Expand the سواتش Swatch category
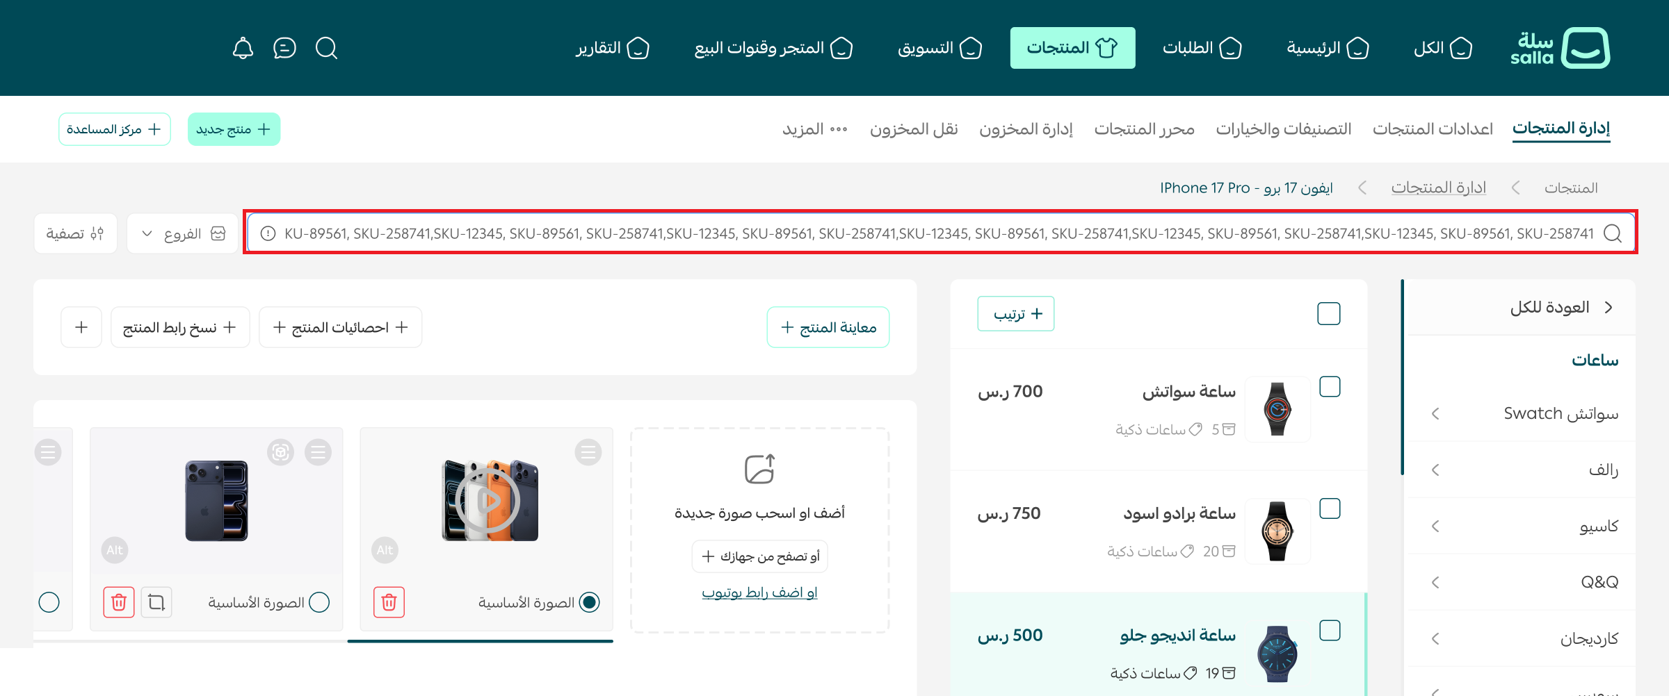The image size is (1669, 696). [1435, 414]
